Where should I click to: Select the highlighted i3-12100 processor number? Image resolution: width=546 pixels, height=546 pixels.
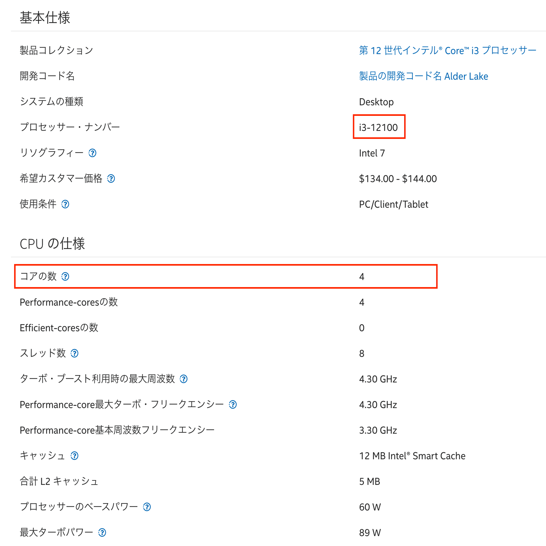pyautogui.click(x=379, y=127)
